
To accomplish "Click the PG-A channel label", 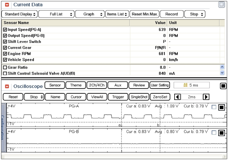I will click(x=74, y=106).
